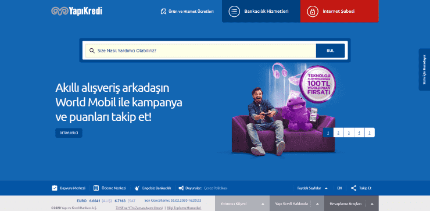Image resolution: width=430 pixels, height=211 pixels.
Task: Click the İnternet Şubesi padlock icon
Action: [313, 12]
